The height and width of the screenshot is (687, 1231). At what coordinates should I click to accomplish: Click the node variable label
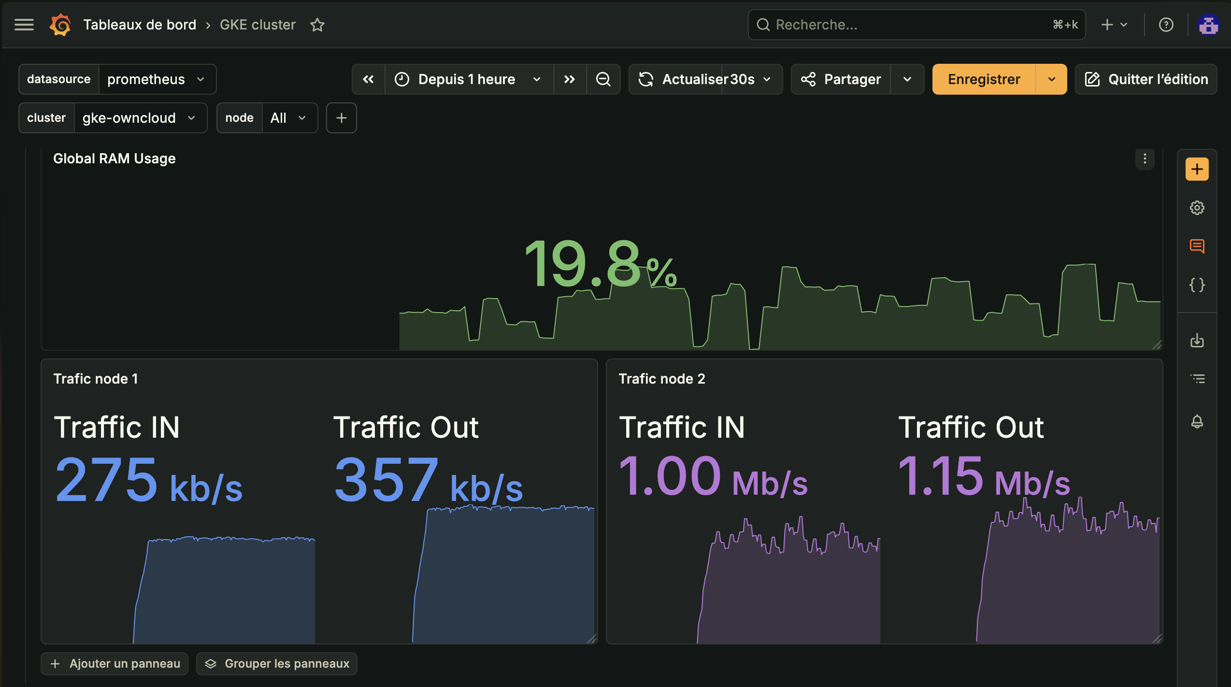(x=240, y=118)
